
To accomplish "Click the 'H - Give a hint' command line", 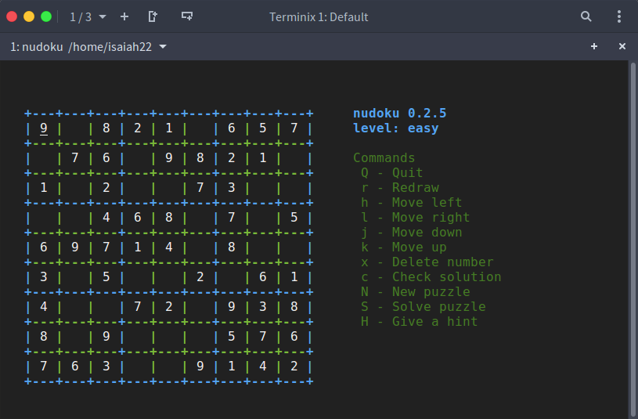I will [x=419, y=322].
